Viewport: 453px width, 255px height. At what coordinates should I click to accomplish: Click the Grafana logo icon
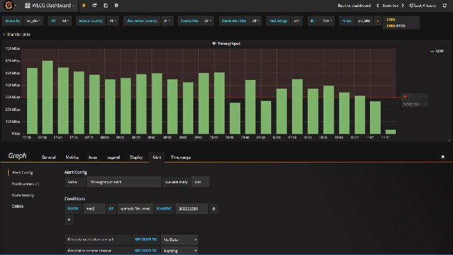[8, 5]
